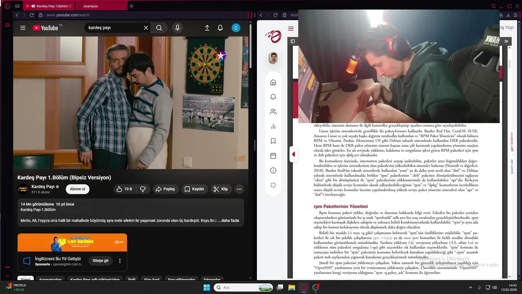
Task: Open the ekampüs bookmark icon
Action: click(x=273, y=141)
